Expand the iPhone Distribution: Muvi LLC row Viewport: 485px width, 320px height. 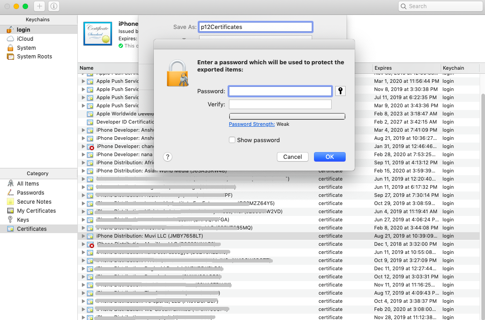[83, 236]
